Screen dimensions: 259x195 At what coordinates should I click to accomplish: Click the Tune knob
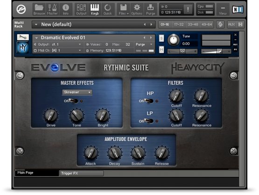[x=174, y=40]
